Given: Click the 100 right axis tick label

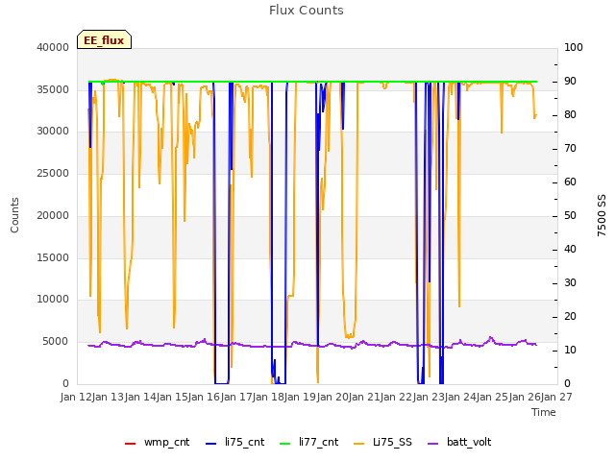Looking at the screenshot, I should click(x=574, y=47).
